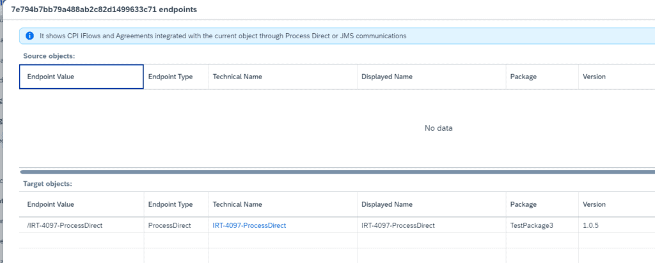Viewport: 655px width, 263px height.
Task: Open the IRT-4097-ProcessDirect technical name link
Action: pyautogui.click(x=249, y=225)
